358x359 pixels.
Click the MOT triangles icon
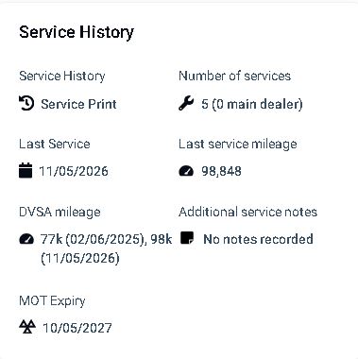click(27, 327)
